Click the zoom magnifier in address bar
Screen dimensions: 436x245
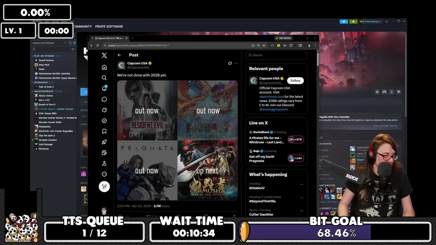click(x=258, y=45)
